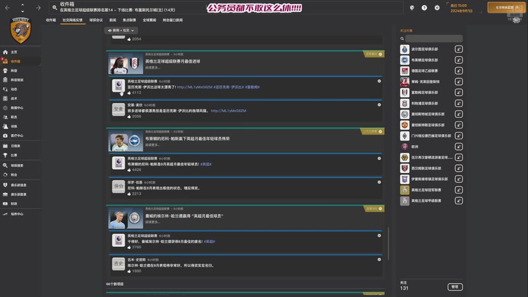The image size is (528, 297).
Task: Switch to the 新闻 tab
Action: tap(113, 20)
